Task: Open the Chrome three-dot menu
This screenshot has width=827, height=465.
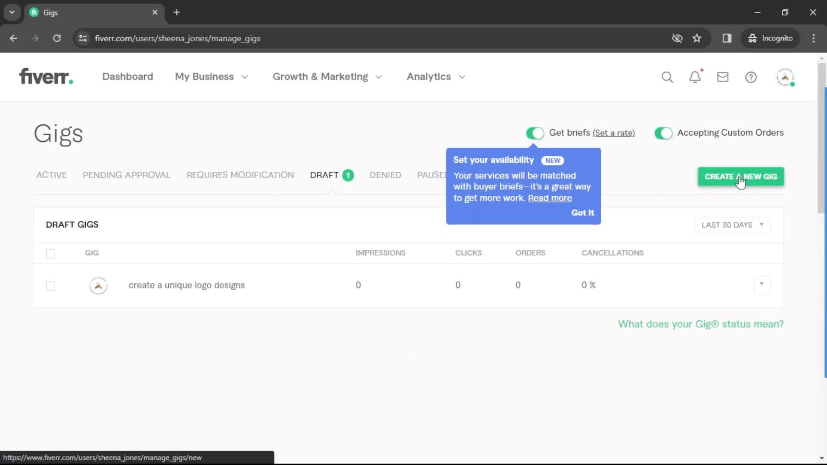Action: (x=814, y=38)
